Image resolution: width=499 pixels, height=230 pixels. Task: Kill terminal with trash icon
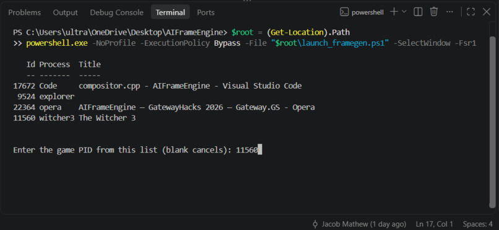(434, 12)
